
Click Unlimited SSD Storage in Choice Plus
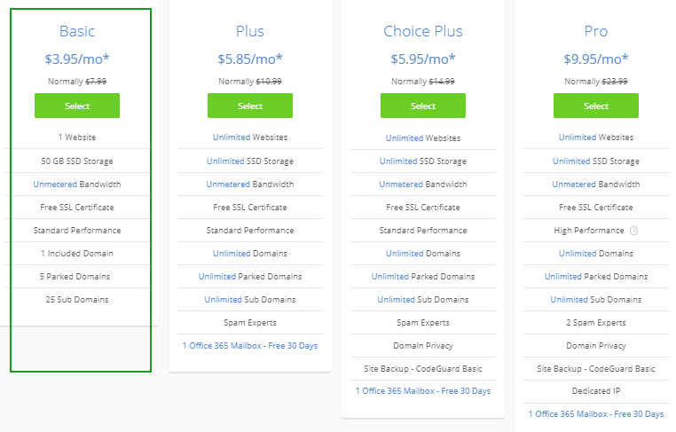423,161
